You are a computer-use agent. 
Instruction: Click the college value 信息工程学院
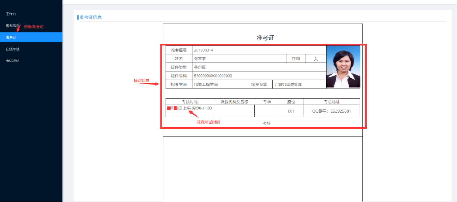(206, 84)
